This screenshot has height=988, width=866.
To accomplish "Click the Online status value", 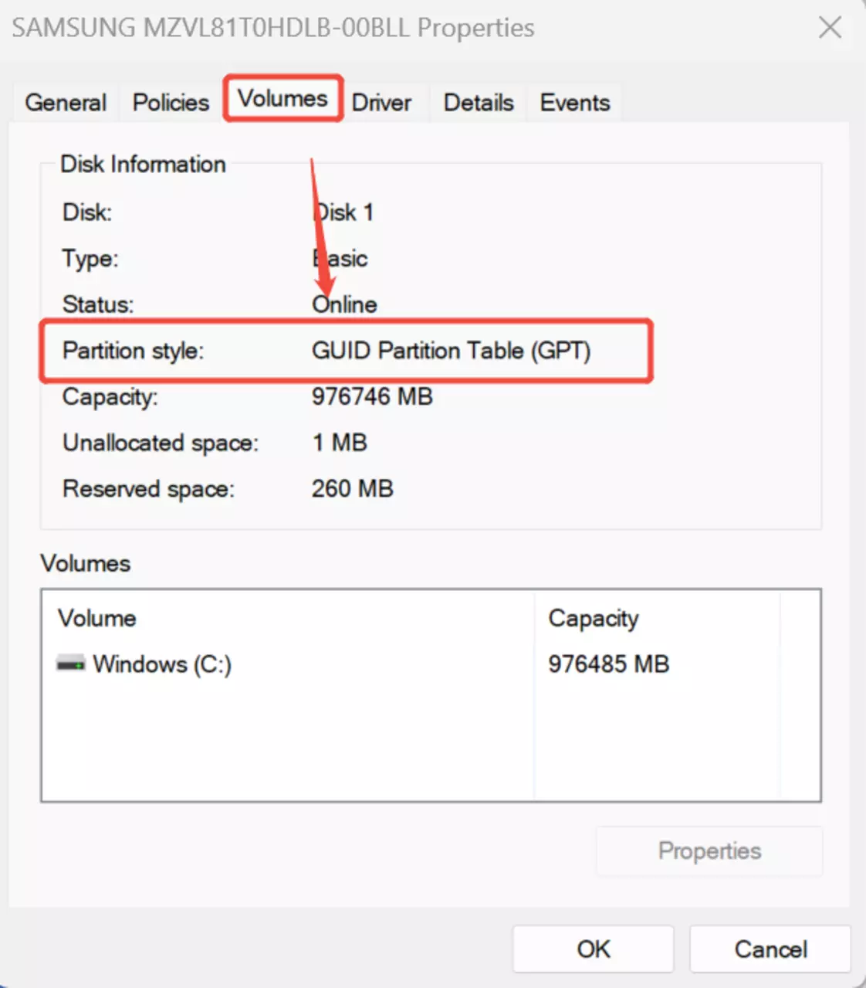I will pos(344,304).
